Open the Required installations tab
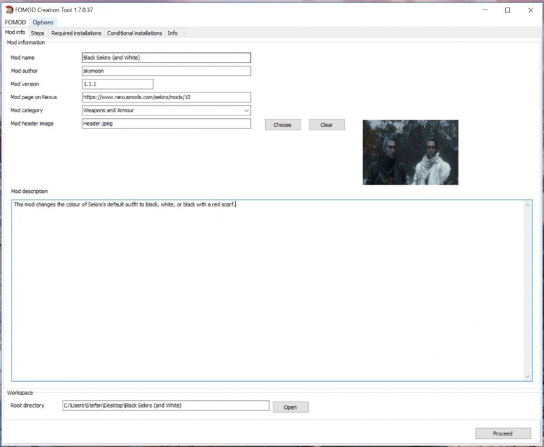The width and height of the screenshot is (544, 447). (76, 33)
